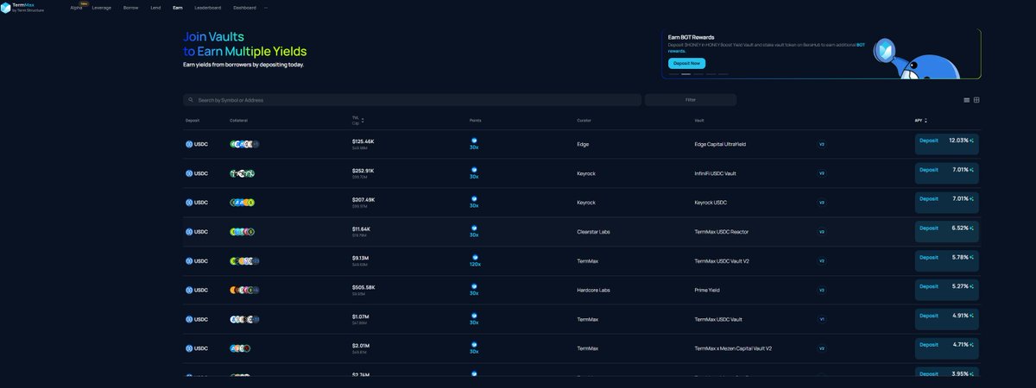Viewport: 1036px width, 388px height.
Task: Select the first banner carousel indicator
Action: pos(673,74)
